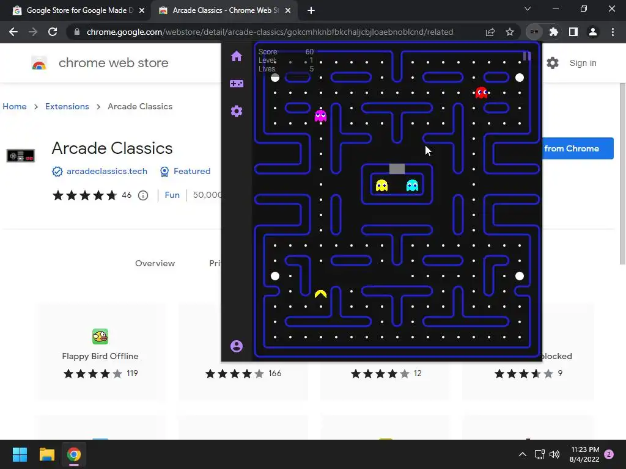Click the yellow Pac-Man character
Viewport: 626px width, 469px height.
pyautogui.click(x=320, y=294)
